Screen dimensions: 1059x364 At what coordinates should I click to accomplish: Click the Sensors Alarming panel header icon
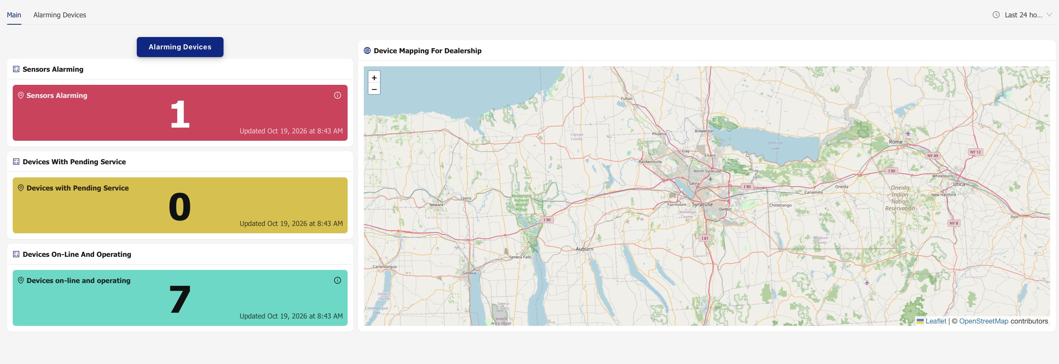(x=16, y=69)
